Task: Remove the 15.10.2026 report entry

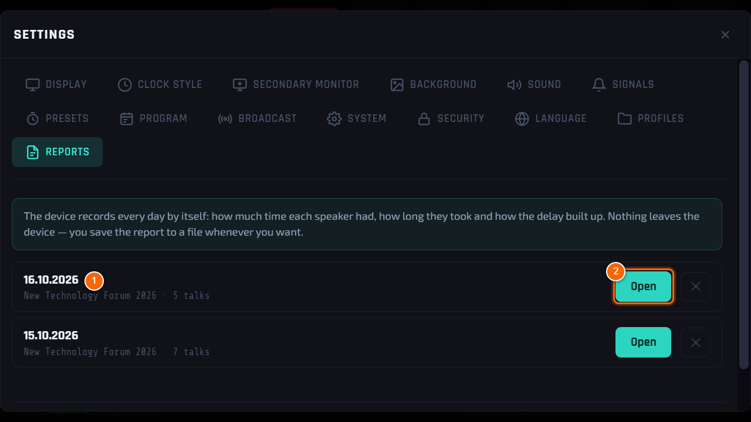Action: point(696,342)
